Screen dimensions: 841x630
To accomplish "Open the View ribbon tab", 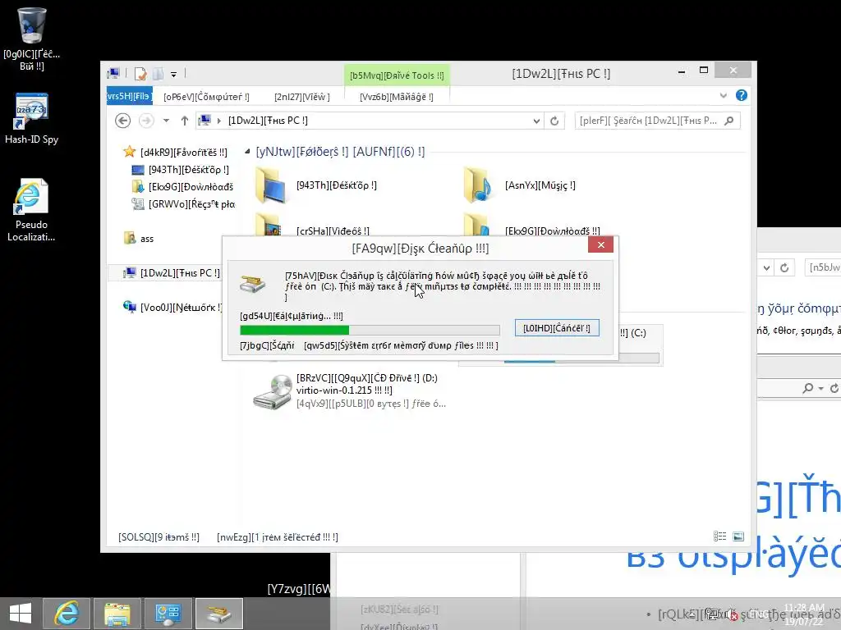I will coord(302,97).
